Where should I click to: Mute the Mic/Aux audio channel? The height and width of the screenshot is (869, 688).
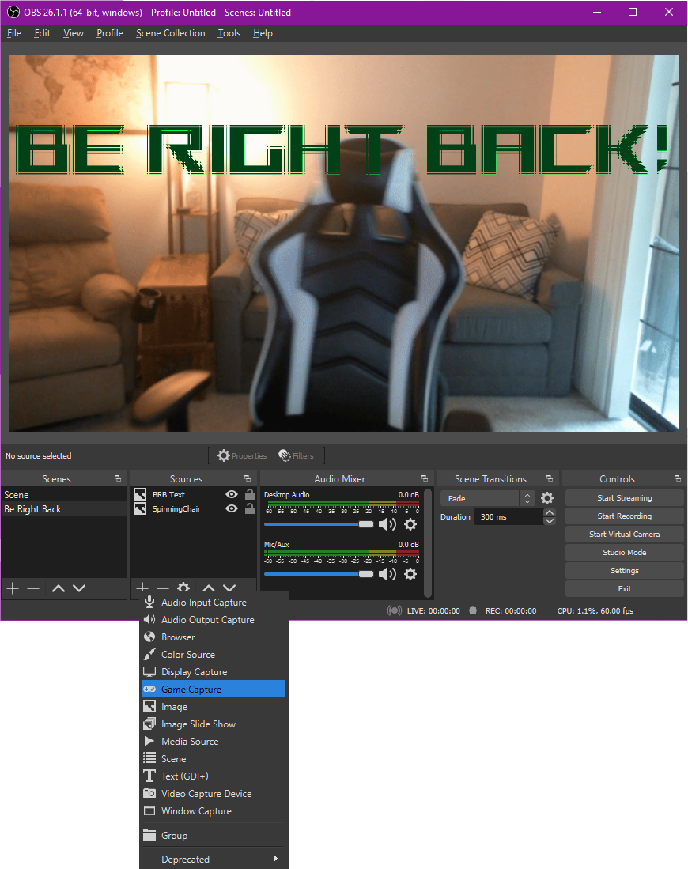387,574
